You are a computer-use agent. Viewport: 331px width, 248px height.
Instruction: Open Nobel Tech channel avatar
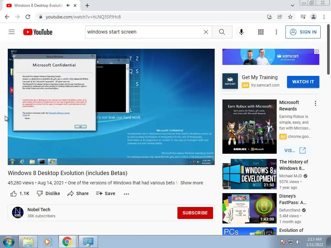pyautogui.click(x=18, y=212)
